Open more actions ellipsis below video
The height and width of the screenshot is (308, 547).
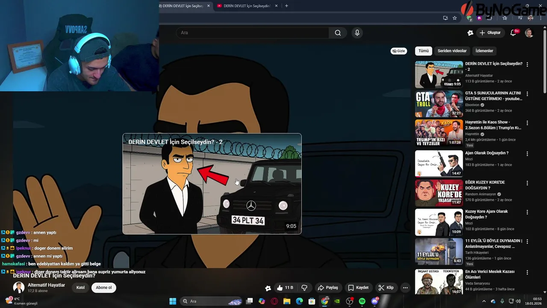click(x=405, y=287)
